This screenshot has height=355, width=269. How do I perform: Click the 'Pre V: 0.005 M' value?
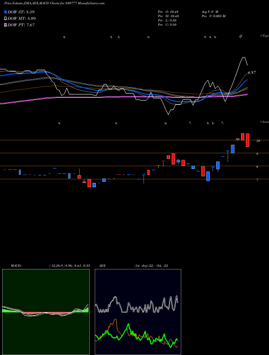click(213, 16)
